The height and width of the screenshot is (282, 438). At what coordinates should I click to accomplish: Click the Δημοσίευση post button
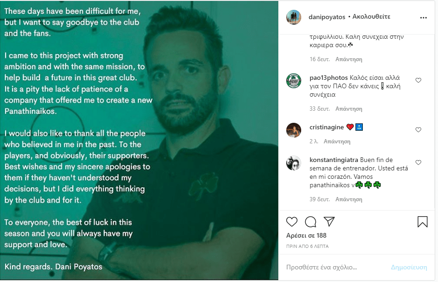point(409,268)
